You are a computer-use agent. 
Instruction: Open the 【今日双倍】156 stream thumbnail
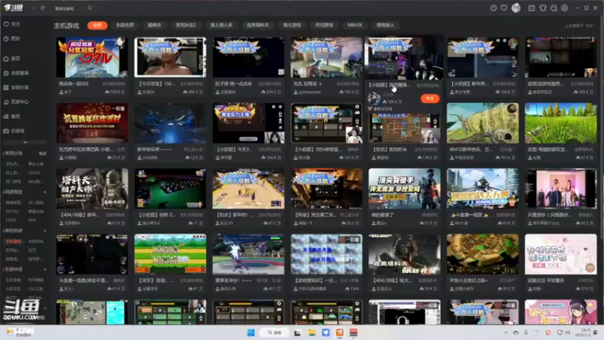click(x=171, y=57)
